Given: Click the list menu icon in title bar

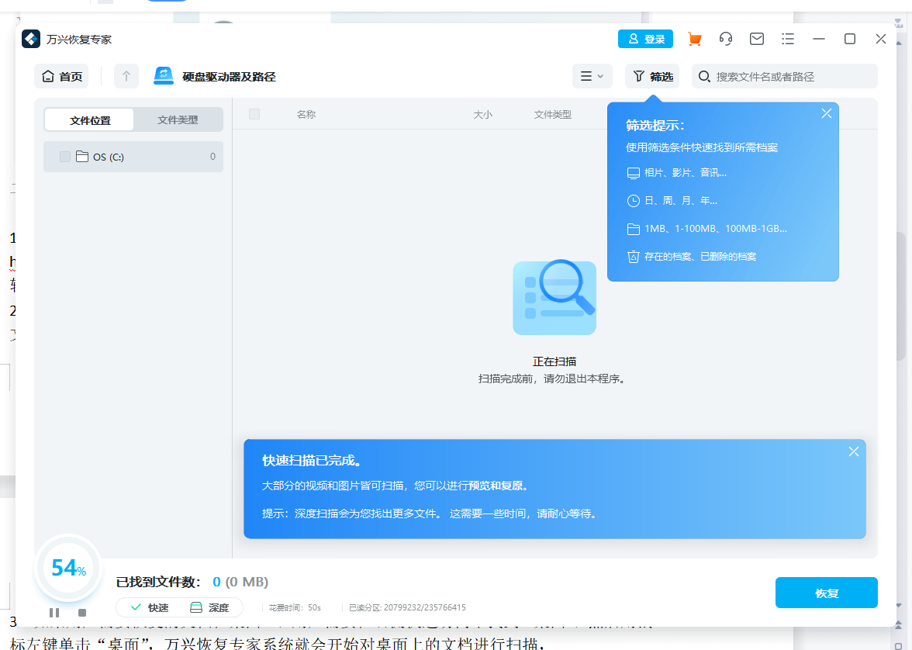Looking at the screenshot, I should (x=787, y=38).
